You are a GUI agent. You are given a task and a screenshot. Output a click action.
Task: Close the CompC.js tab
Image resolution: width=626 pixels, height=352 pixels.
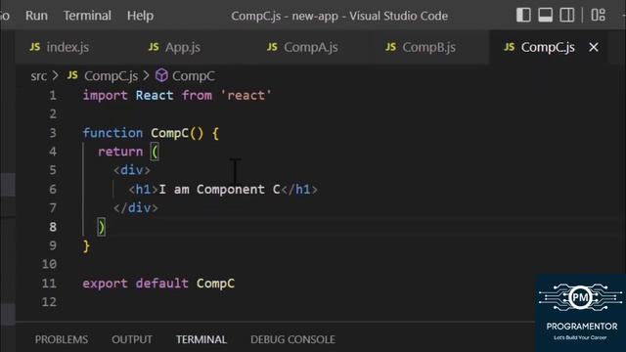tap(594, 47)
